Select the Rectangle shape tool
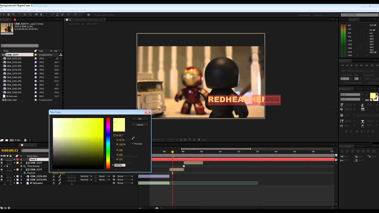 (x=36, y=14)
